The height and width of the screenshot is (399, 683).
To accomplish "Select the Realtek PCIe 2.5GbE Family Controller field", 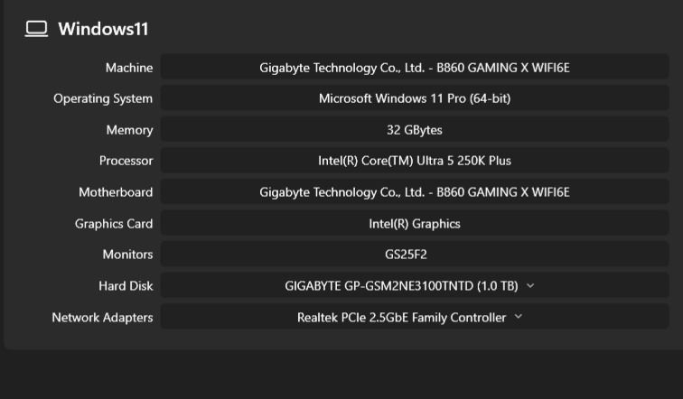I will 415,317.
